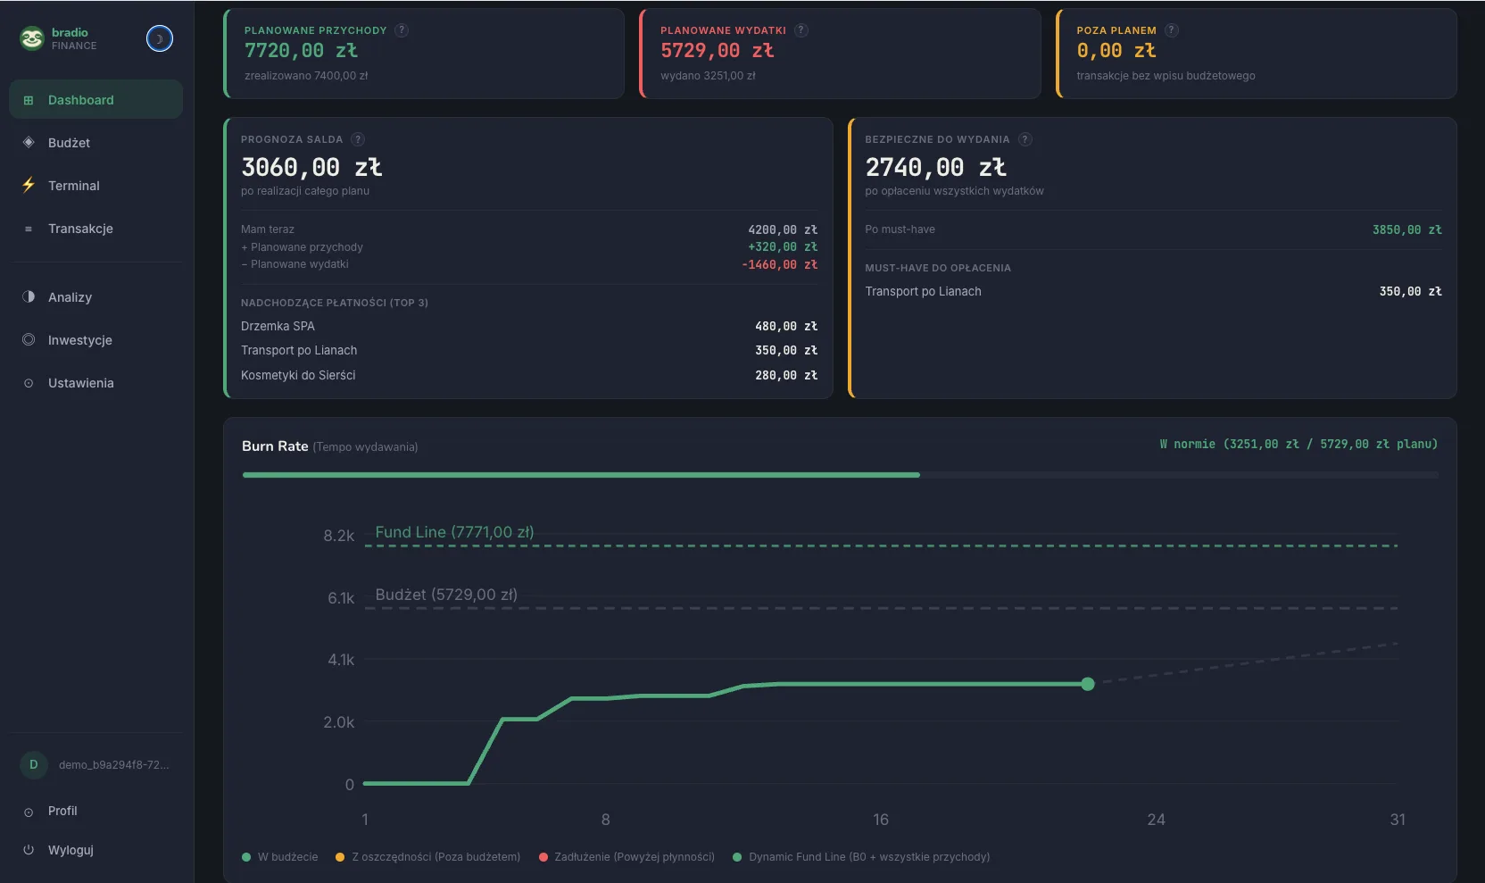
Task: Select the Analizy half-circle icon
Action: pyautogui.click(x=28, y=297)
